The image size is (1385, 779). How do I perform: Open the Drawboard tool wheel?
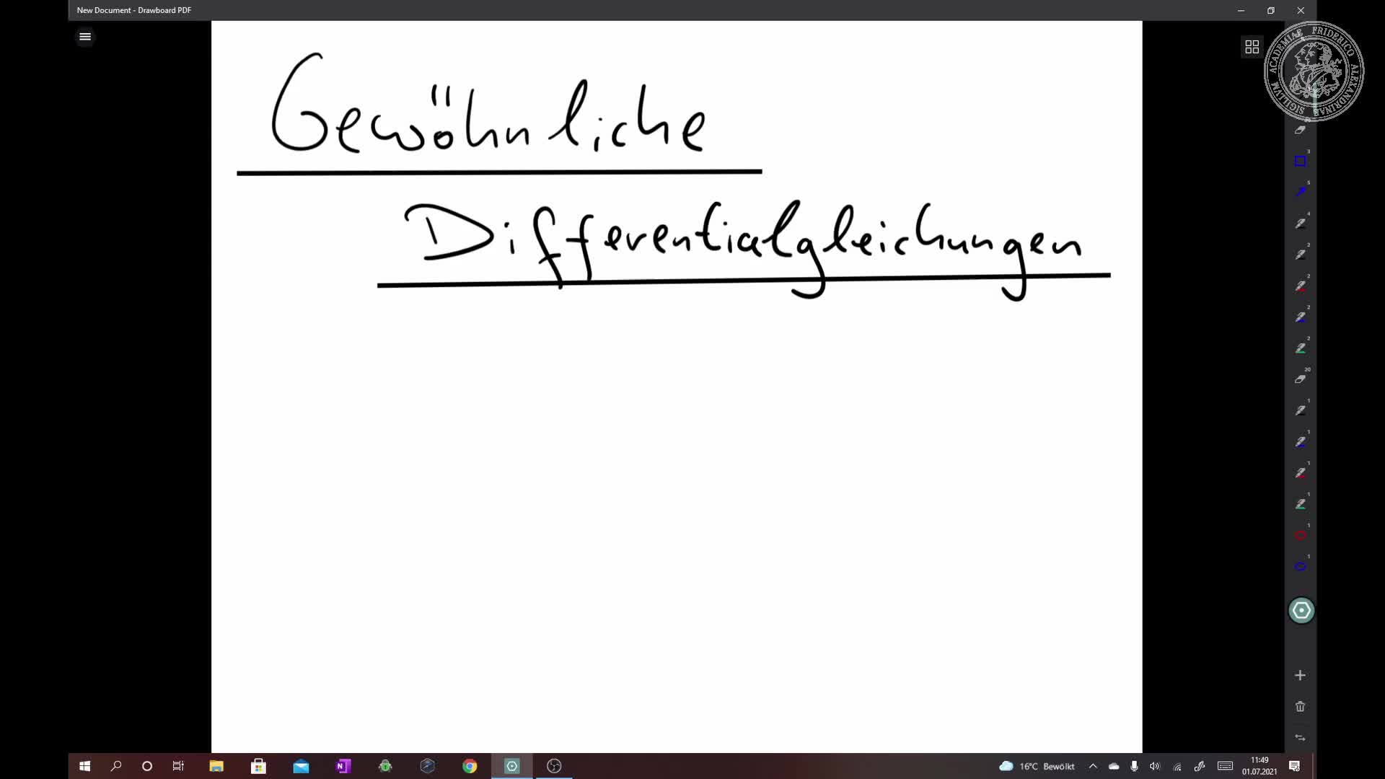(x=1301, y=610)
